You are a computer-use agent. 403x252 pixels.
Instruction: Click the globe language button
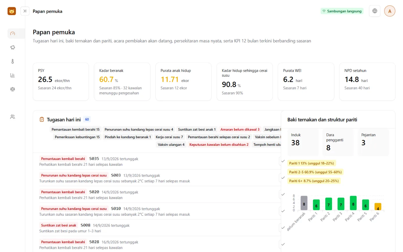375,11
